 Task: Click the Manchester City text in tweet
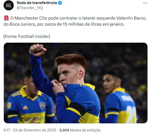coord(31,18)
